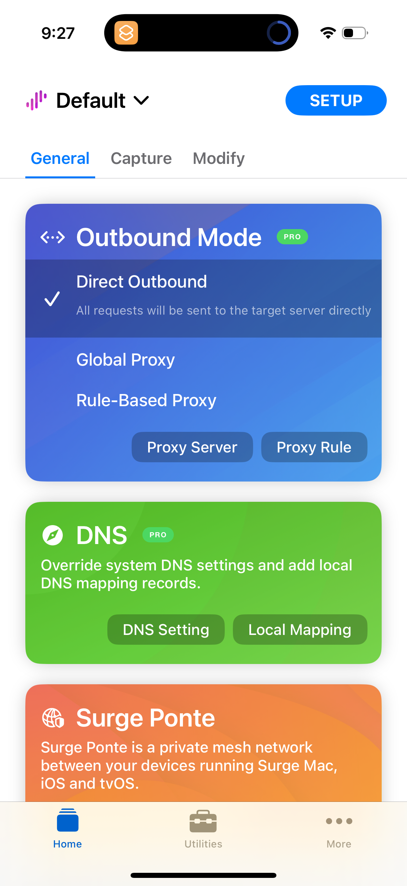Screen dimensions: 407x886
Task: Open the Proxy Rule settings
Action: [314, 447]
